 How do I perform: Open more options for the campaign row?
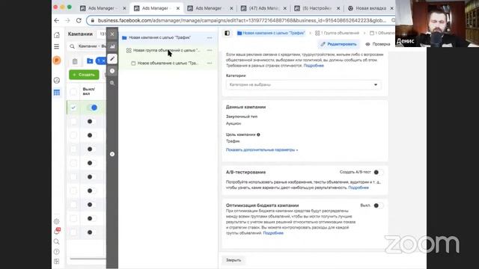pos(210,37)
